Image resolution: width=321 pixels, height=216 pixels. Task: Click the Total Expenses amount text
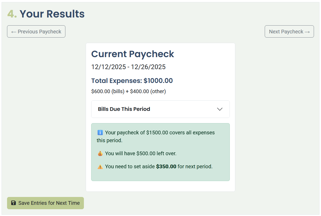click(132, 81)
